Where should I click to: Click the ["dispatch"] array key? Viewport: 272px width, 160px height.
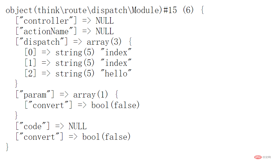(x=42, y=42)
